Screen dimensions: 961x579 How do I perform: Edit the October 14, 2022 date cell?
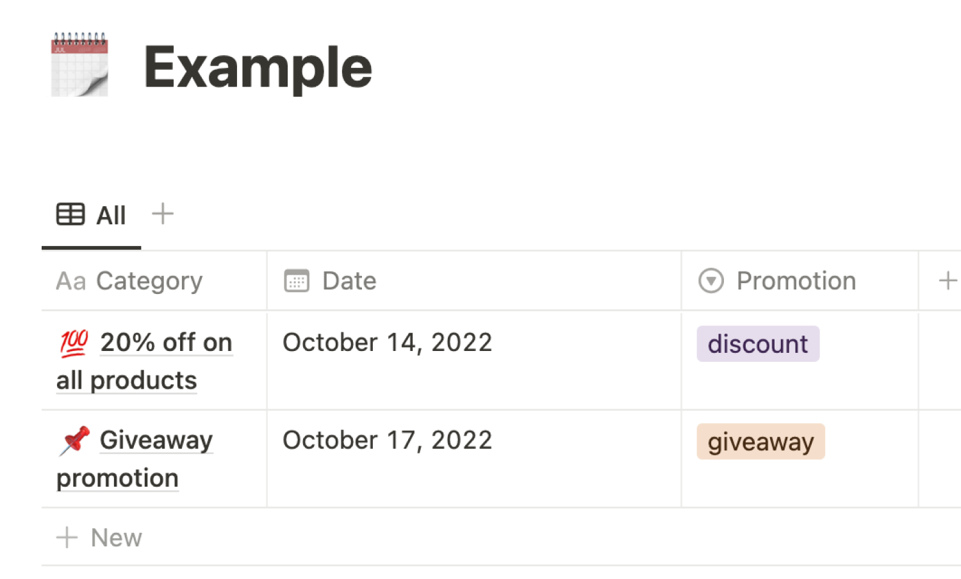click(474, 361)
